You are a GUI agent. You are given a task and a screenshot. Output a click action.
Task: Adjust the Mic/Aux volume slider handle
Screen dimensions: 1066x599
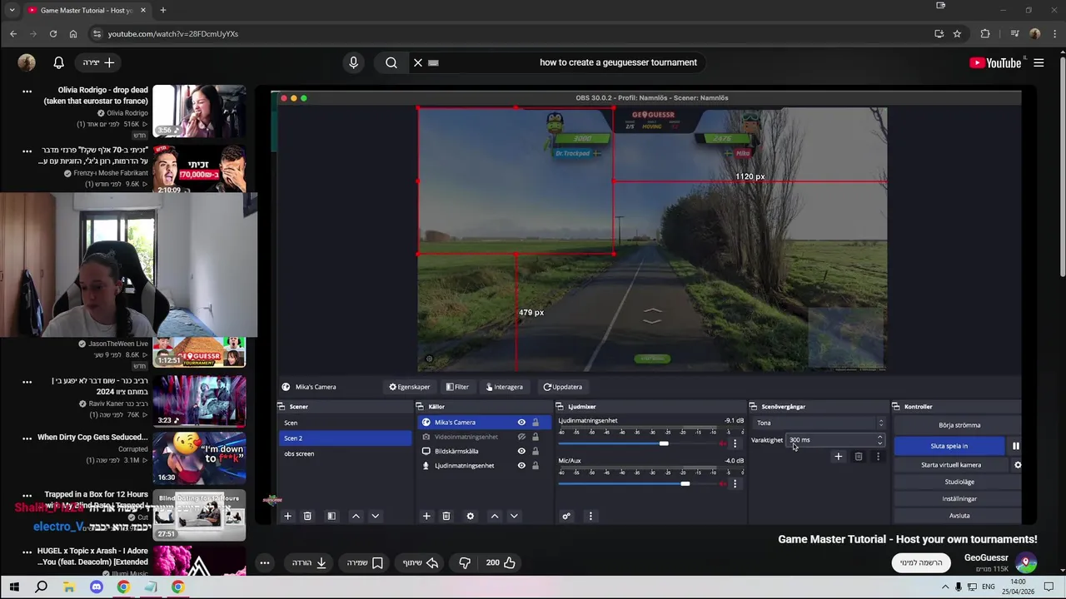pos(685,483)
